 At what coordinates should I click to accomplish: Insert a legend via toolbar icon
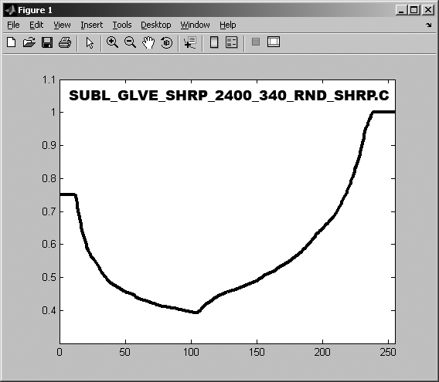pyautogui.click(x=232, y=42)
